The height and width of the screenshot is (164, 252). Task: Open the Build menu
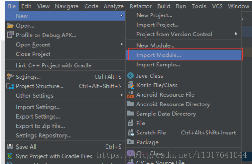tap(164, 6)
